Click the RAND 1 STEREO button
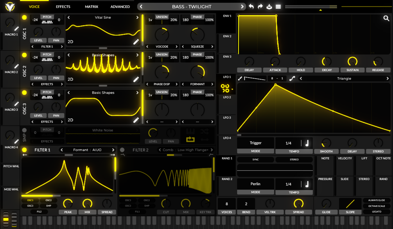Viewport: 393px width, 229px height. [294, 160]
